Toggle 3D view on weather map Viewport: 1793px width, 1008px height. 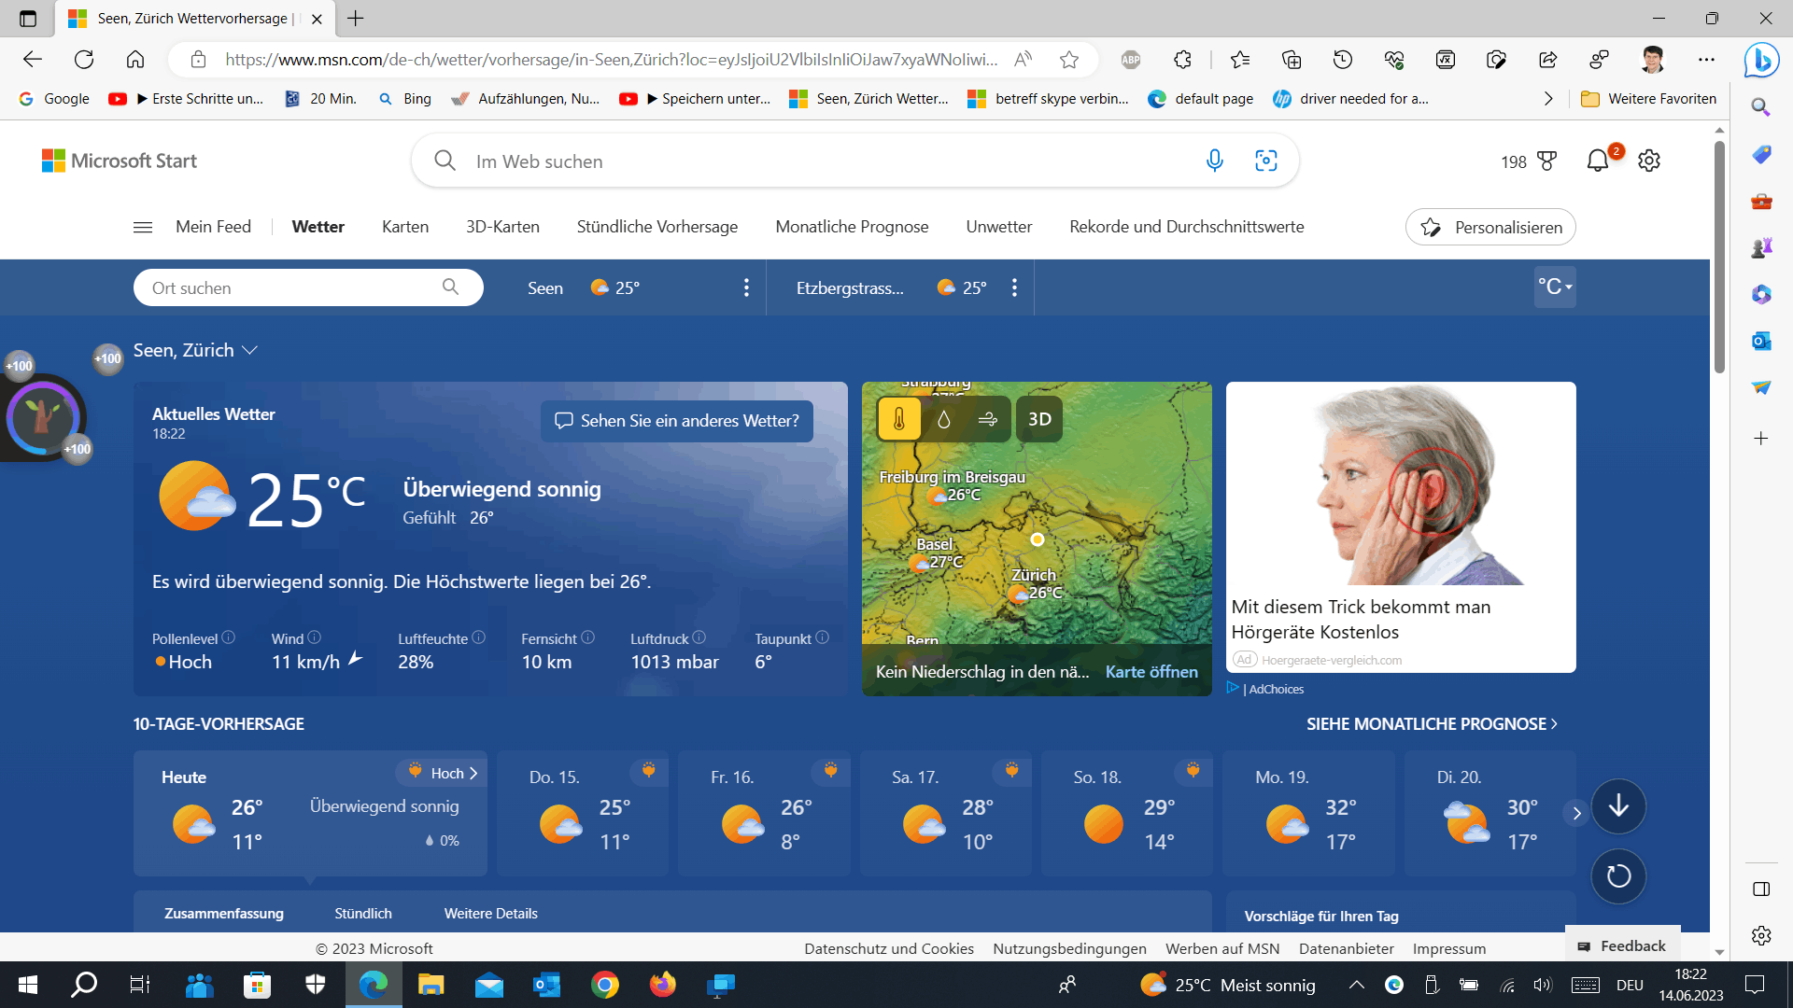coord(1039,419)
